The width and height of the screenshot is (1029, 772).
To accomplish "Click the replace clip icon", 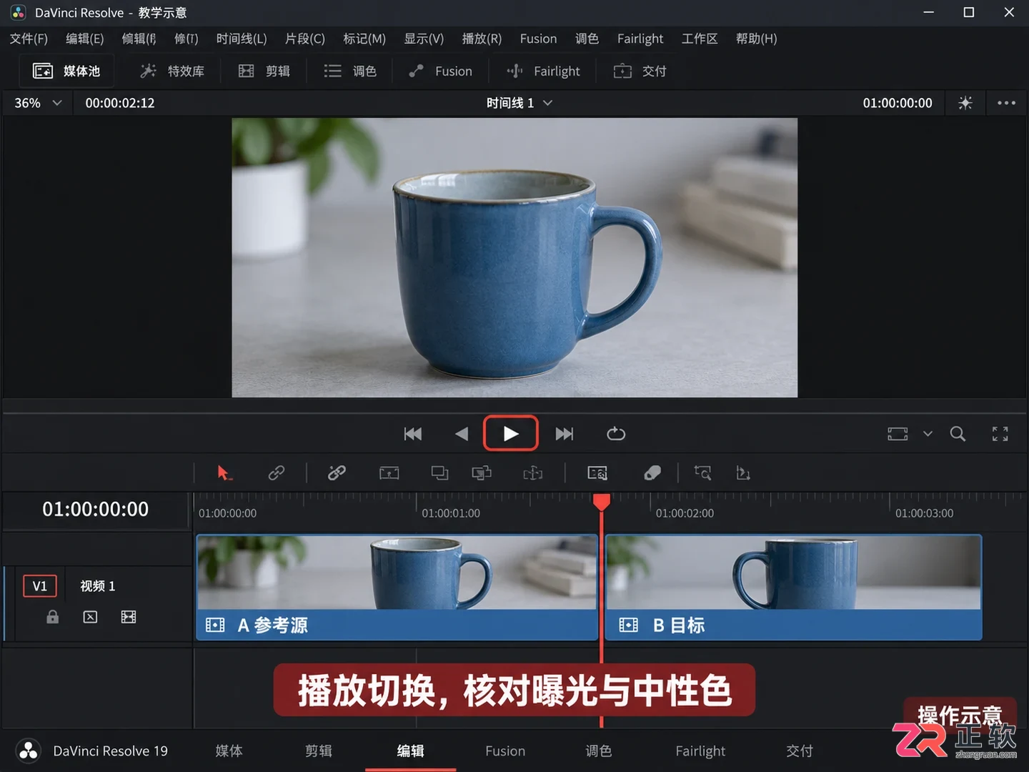I will click(x=482, y=473).
